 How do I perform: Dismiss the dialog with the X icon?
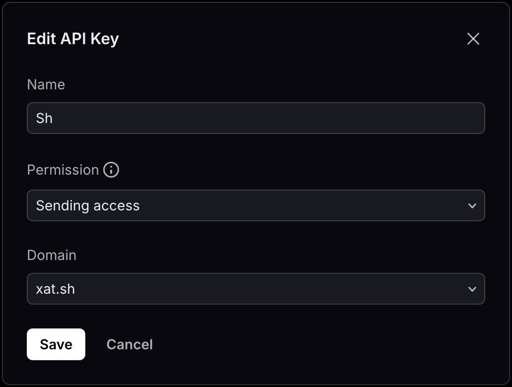(473, 39)
